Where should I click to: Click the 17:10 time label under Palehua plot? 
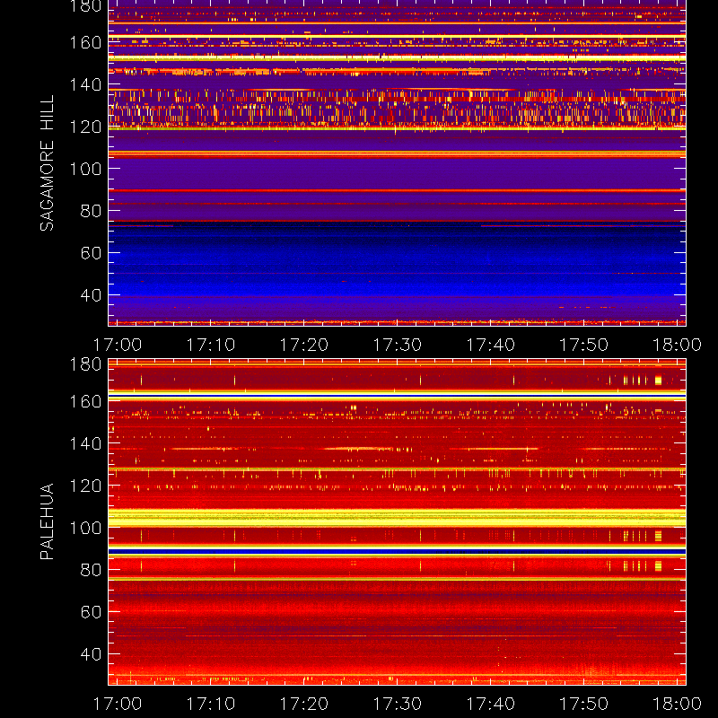(211, 704)
